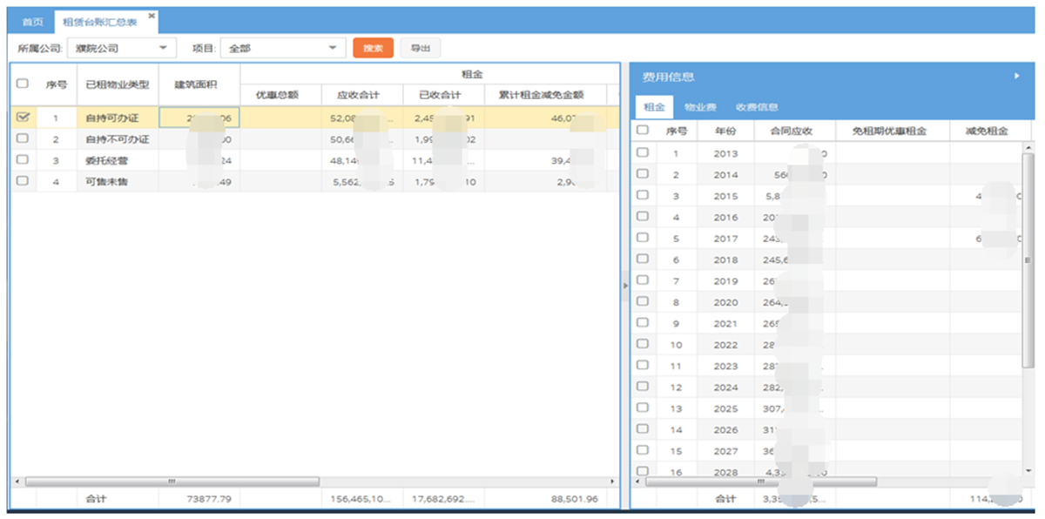Check the 2015 year row checkbox
Image resolution: width=1045 pixels, height=519 pixels.
[643, 195]
